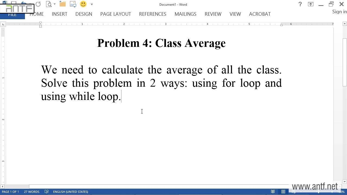Viewport: 347px width, 195px height.
Task: Click the tab selector at ruler corner
Action: [3, 24]
